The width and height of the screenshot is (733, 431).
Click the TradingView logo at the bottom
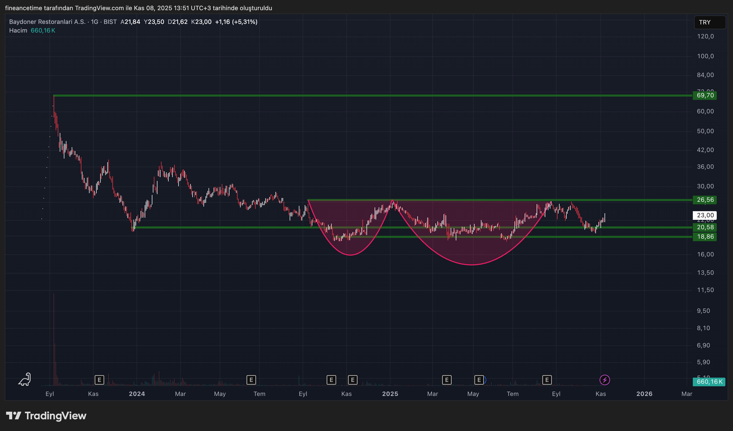click(x=46, y=415)
